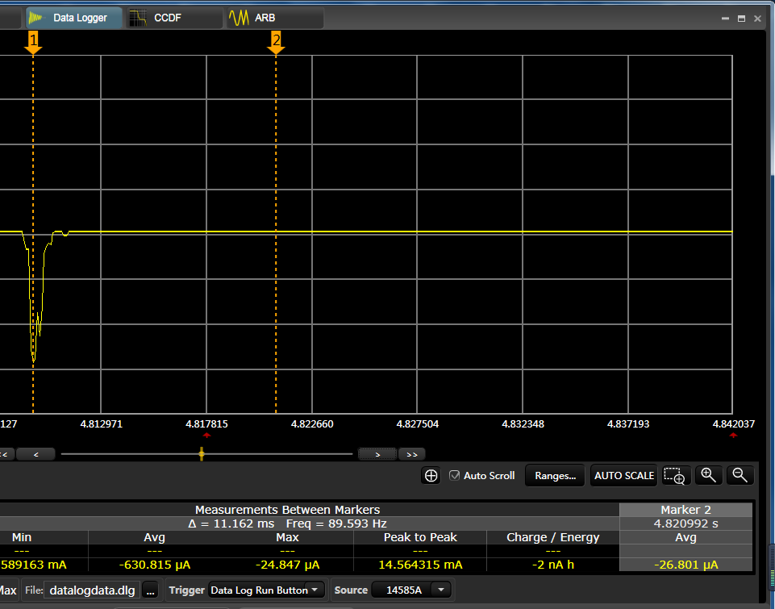Click the Charge / Energy column header
This screenshot has width=775, height=609.
pos(553,537)
